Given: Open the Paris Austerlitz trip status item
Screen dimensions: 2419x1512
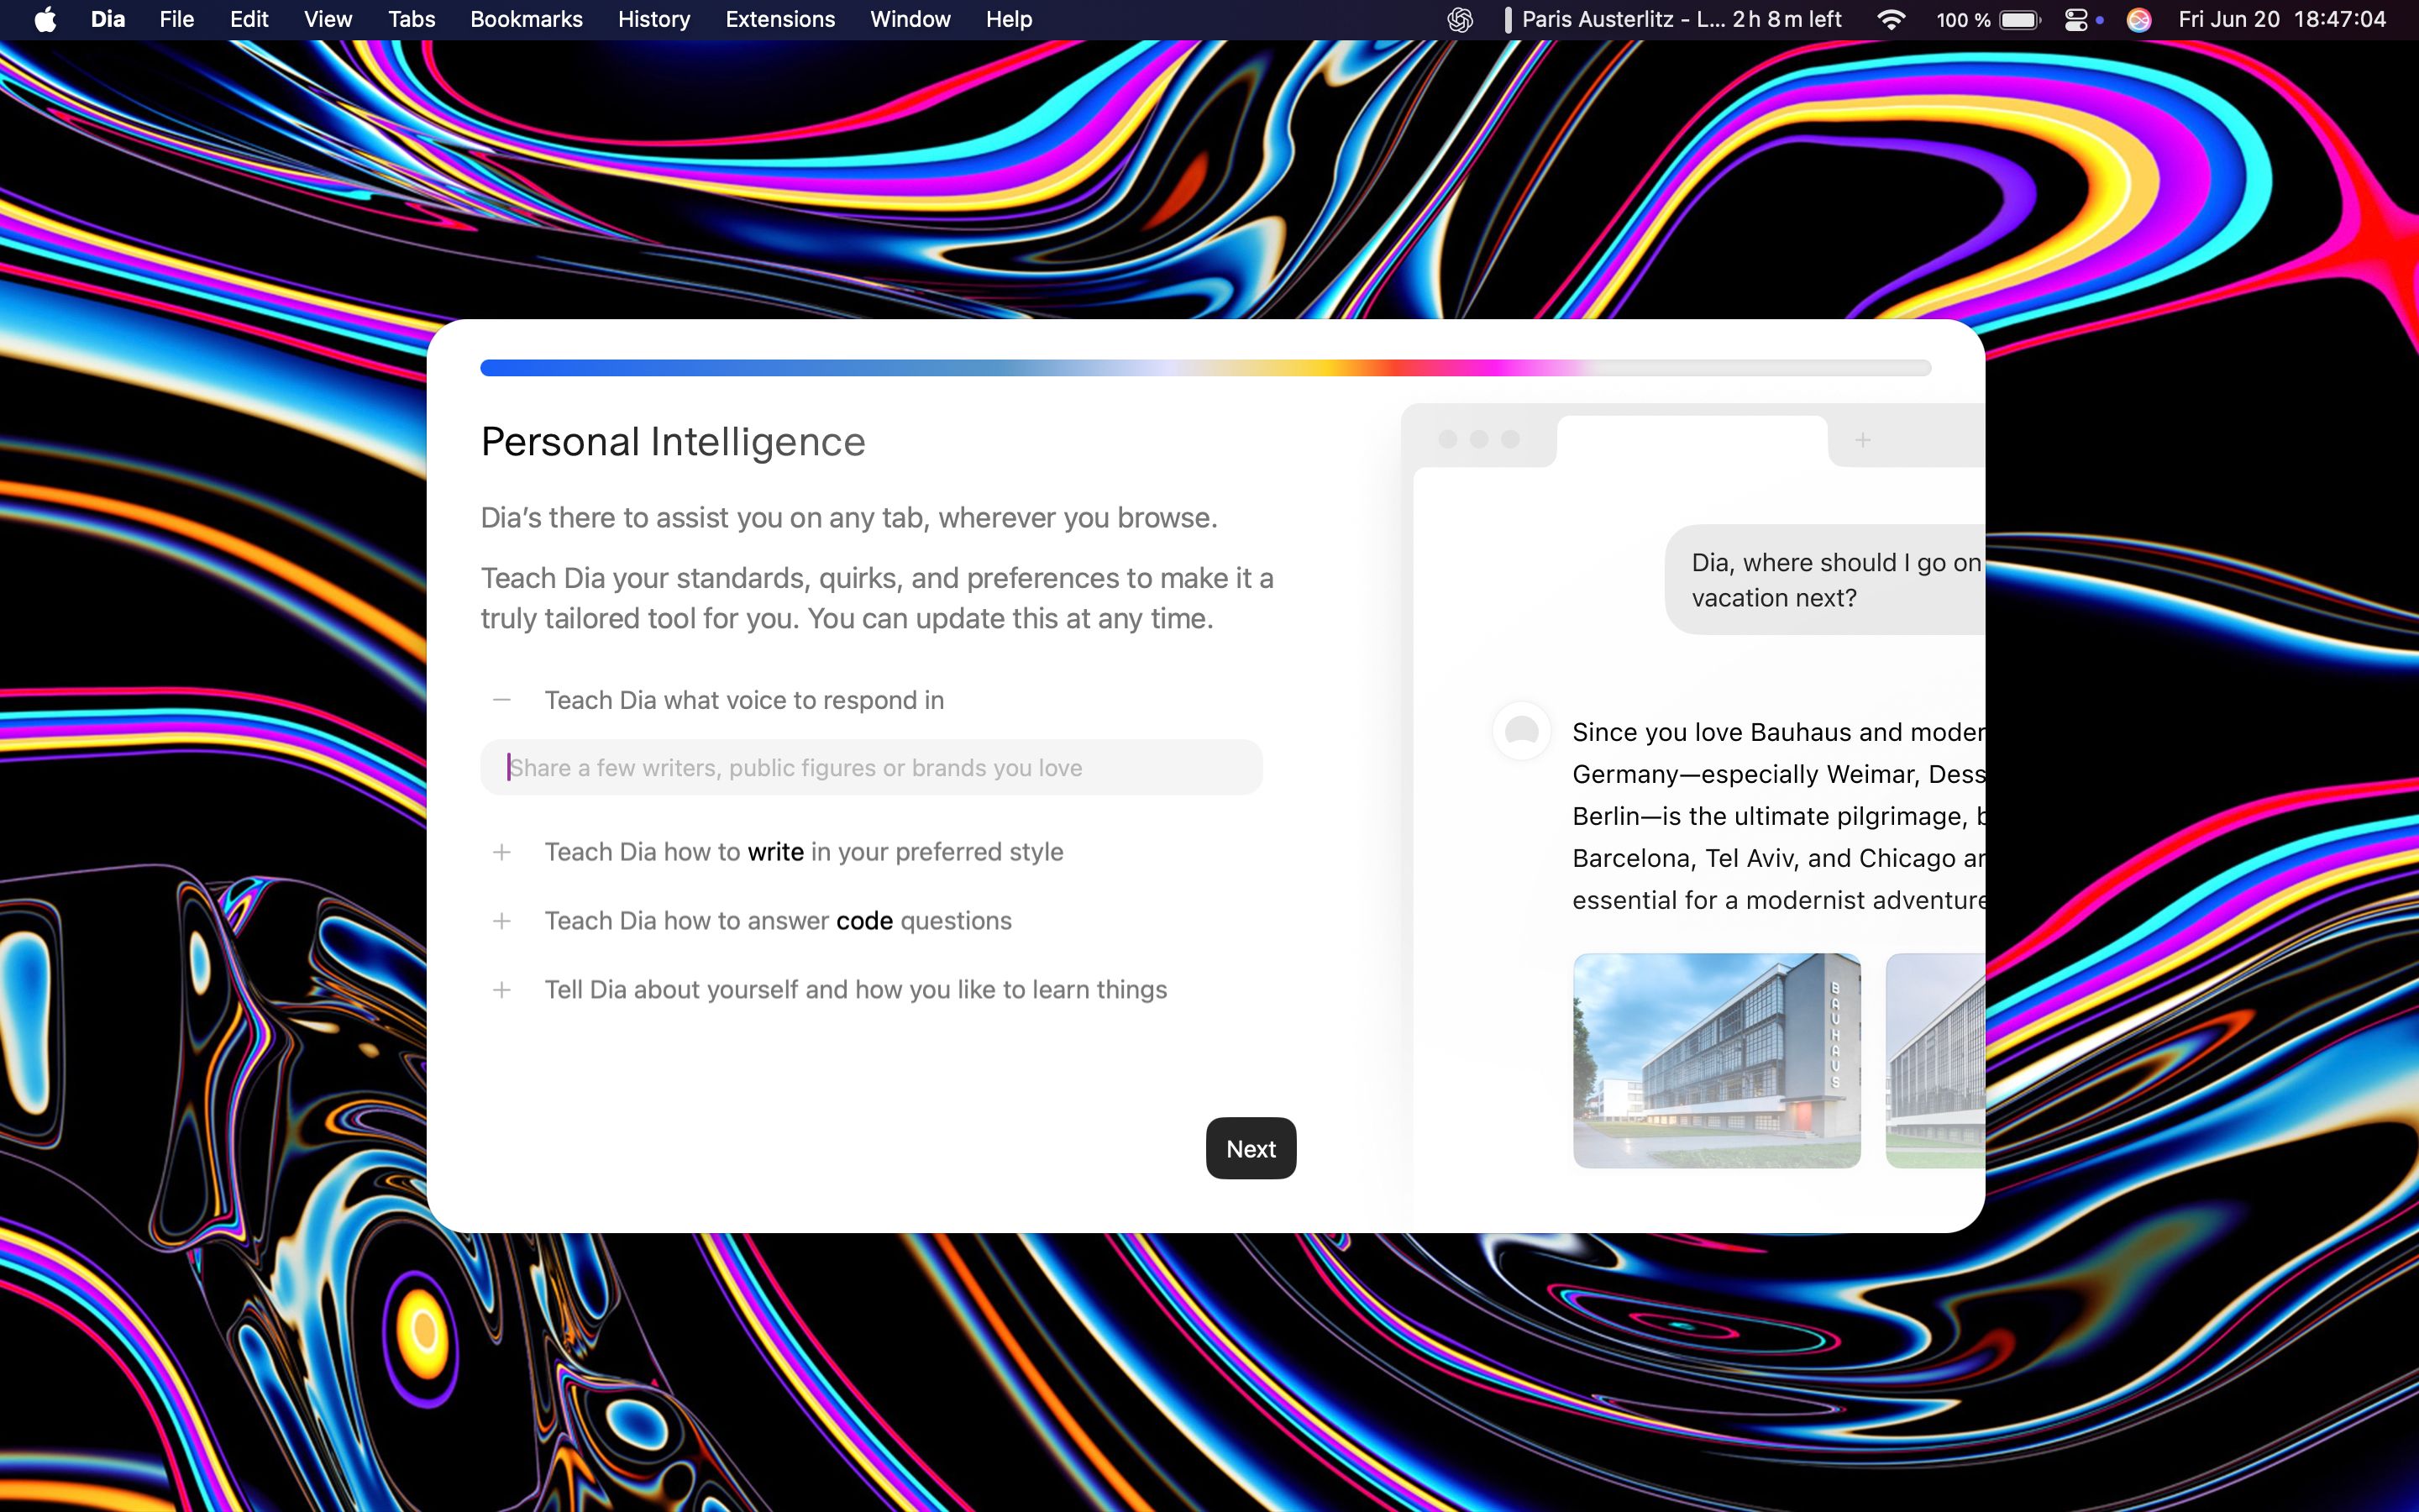Looking at the screenshot, I should [1673, 20].
